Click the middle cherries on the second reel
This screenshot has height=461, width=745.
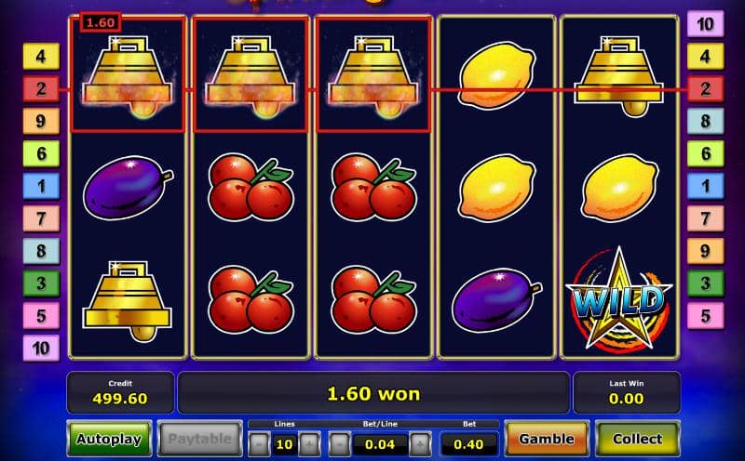251,187
